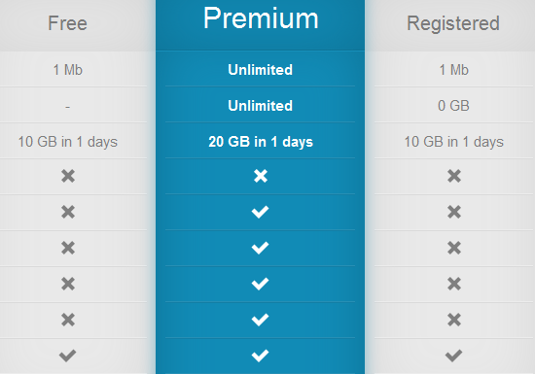Screen dimensions: 535x374
Task: Click the dash cell in Free column
Action: (67, 107)
